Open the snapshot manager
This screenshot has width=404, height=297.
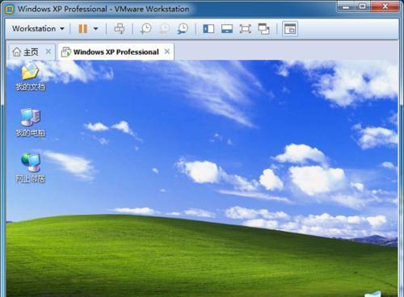coord(183,28)
